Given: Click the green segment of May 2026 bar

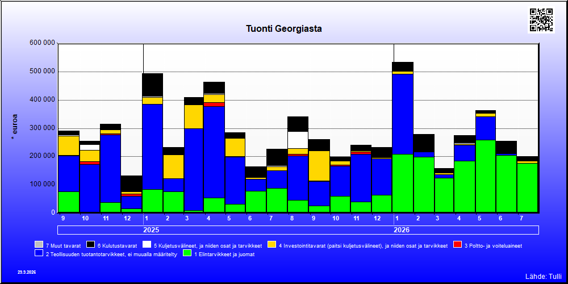Looking at the screenshot, I should pos(486,176).
